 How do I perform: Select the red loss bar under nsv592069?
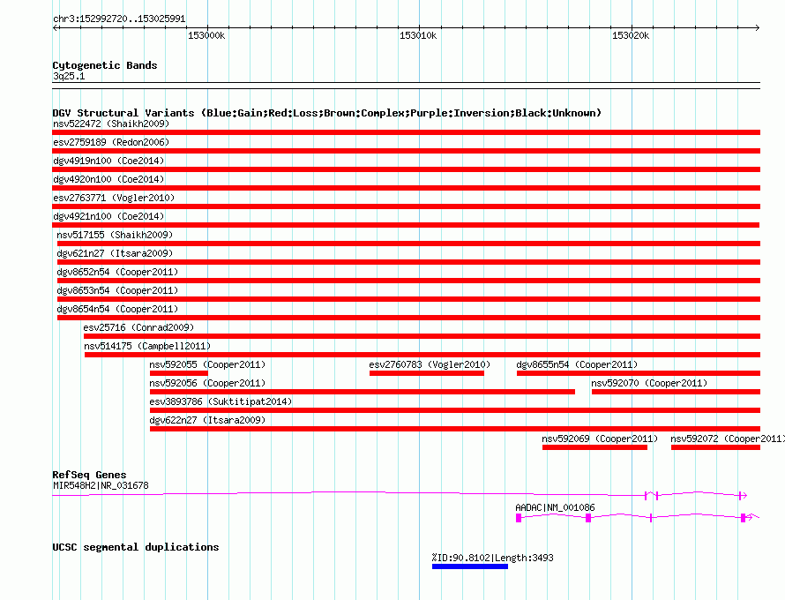click(594, 447)
